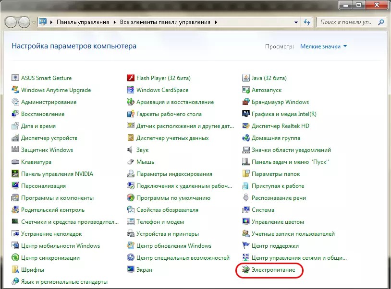
Task: Expand arrow after Все элементы панели управления
Action: pyautogui.click(x=216, y=22)
